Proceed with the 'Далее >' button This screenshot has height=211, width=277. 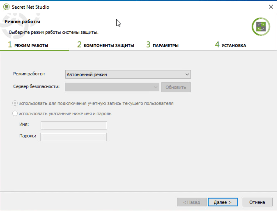tap(222, 202)
